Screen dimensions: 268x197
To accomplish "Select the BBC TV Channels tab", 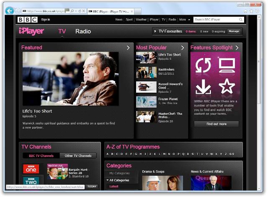I will [41, 156].
